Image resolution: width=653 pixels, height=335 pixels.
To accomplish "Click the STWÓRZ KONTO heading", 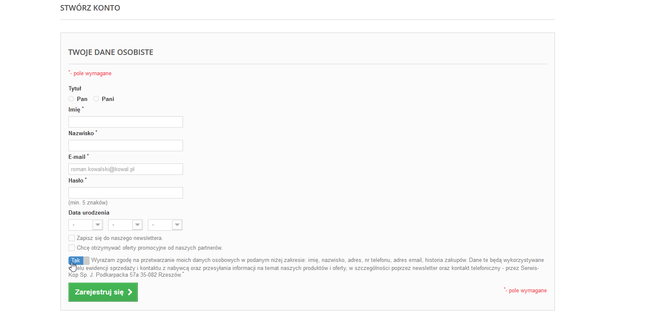I will click(90, 8).
